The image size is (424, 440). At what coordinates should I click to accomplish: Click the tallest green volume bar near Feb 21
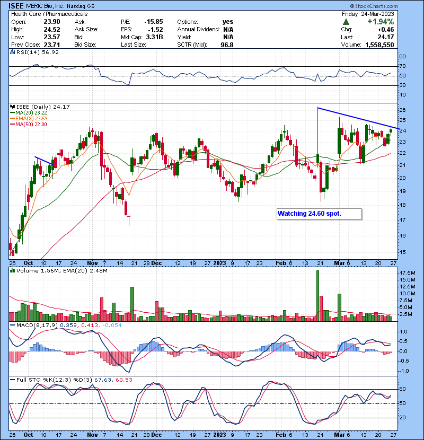click(x=317, y=296)
